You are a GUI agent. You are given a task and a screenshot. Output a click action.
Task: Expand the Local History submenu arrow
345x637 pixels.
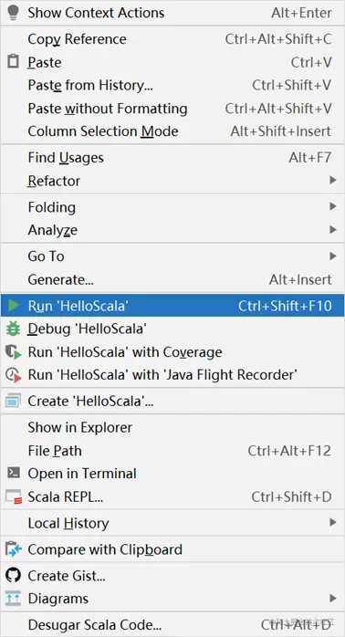click(x=333, y=522)
